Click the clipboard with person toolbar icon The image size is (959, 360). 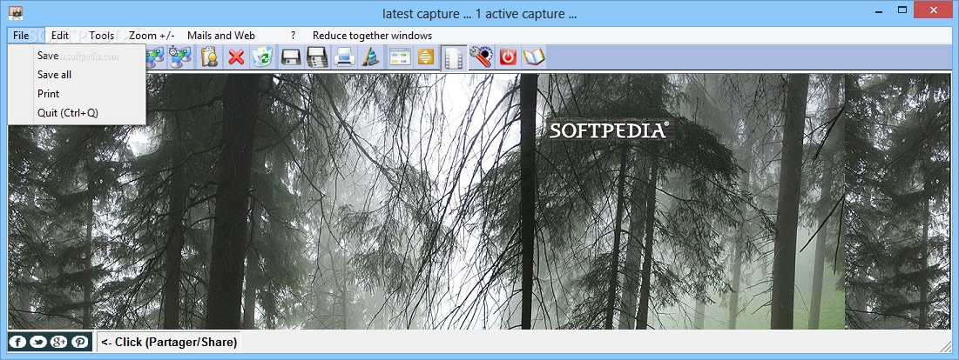click(x=209, y=57)
